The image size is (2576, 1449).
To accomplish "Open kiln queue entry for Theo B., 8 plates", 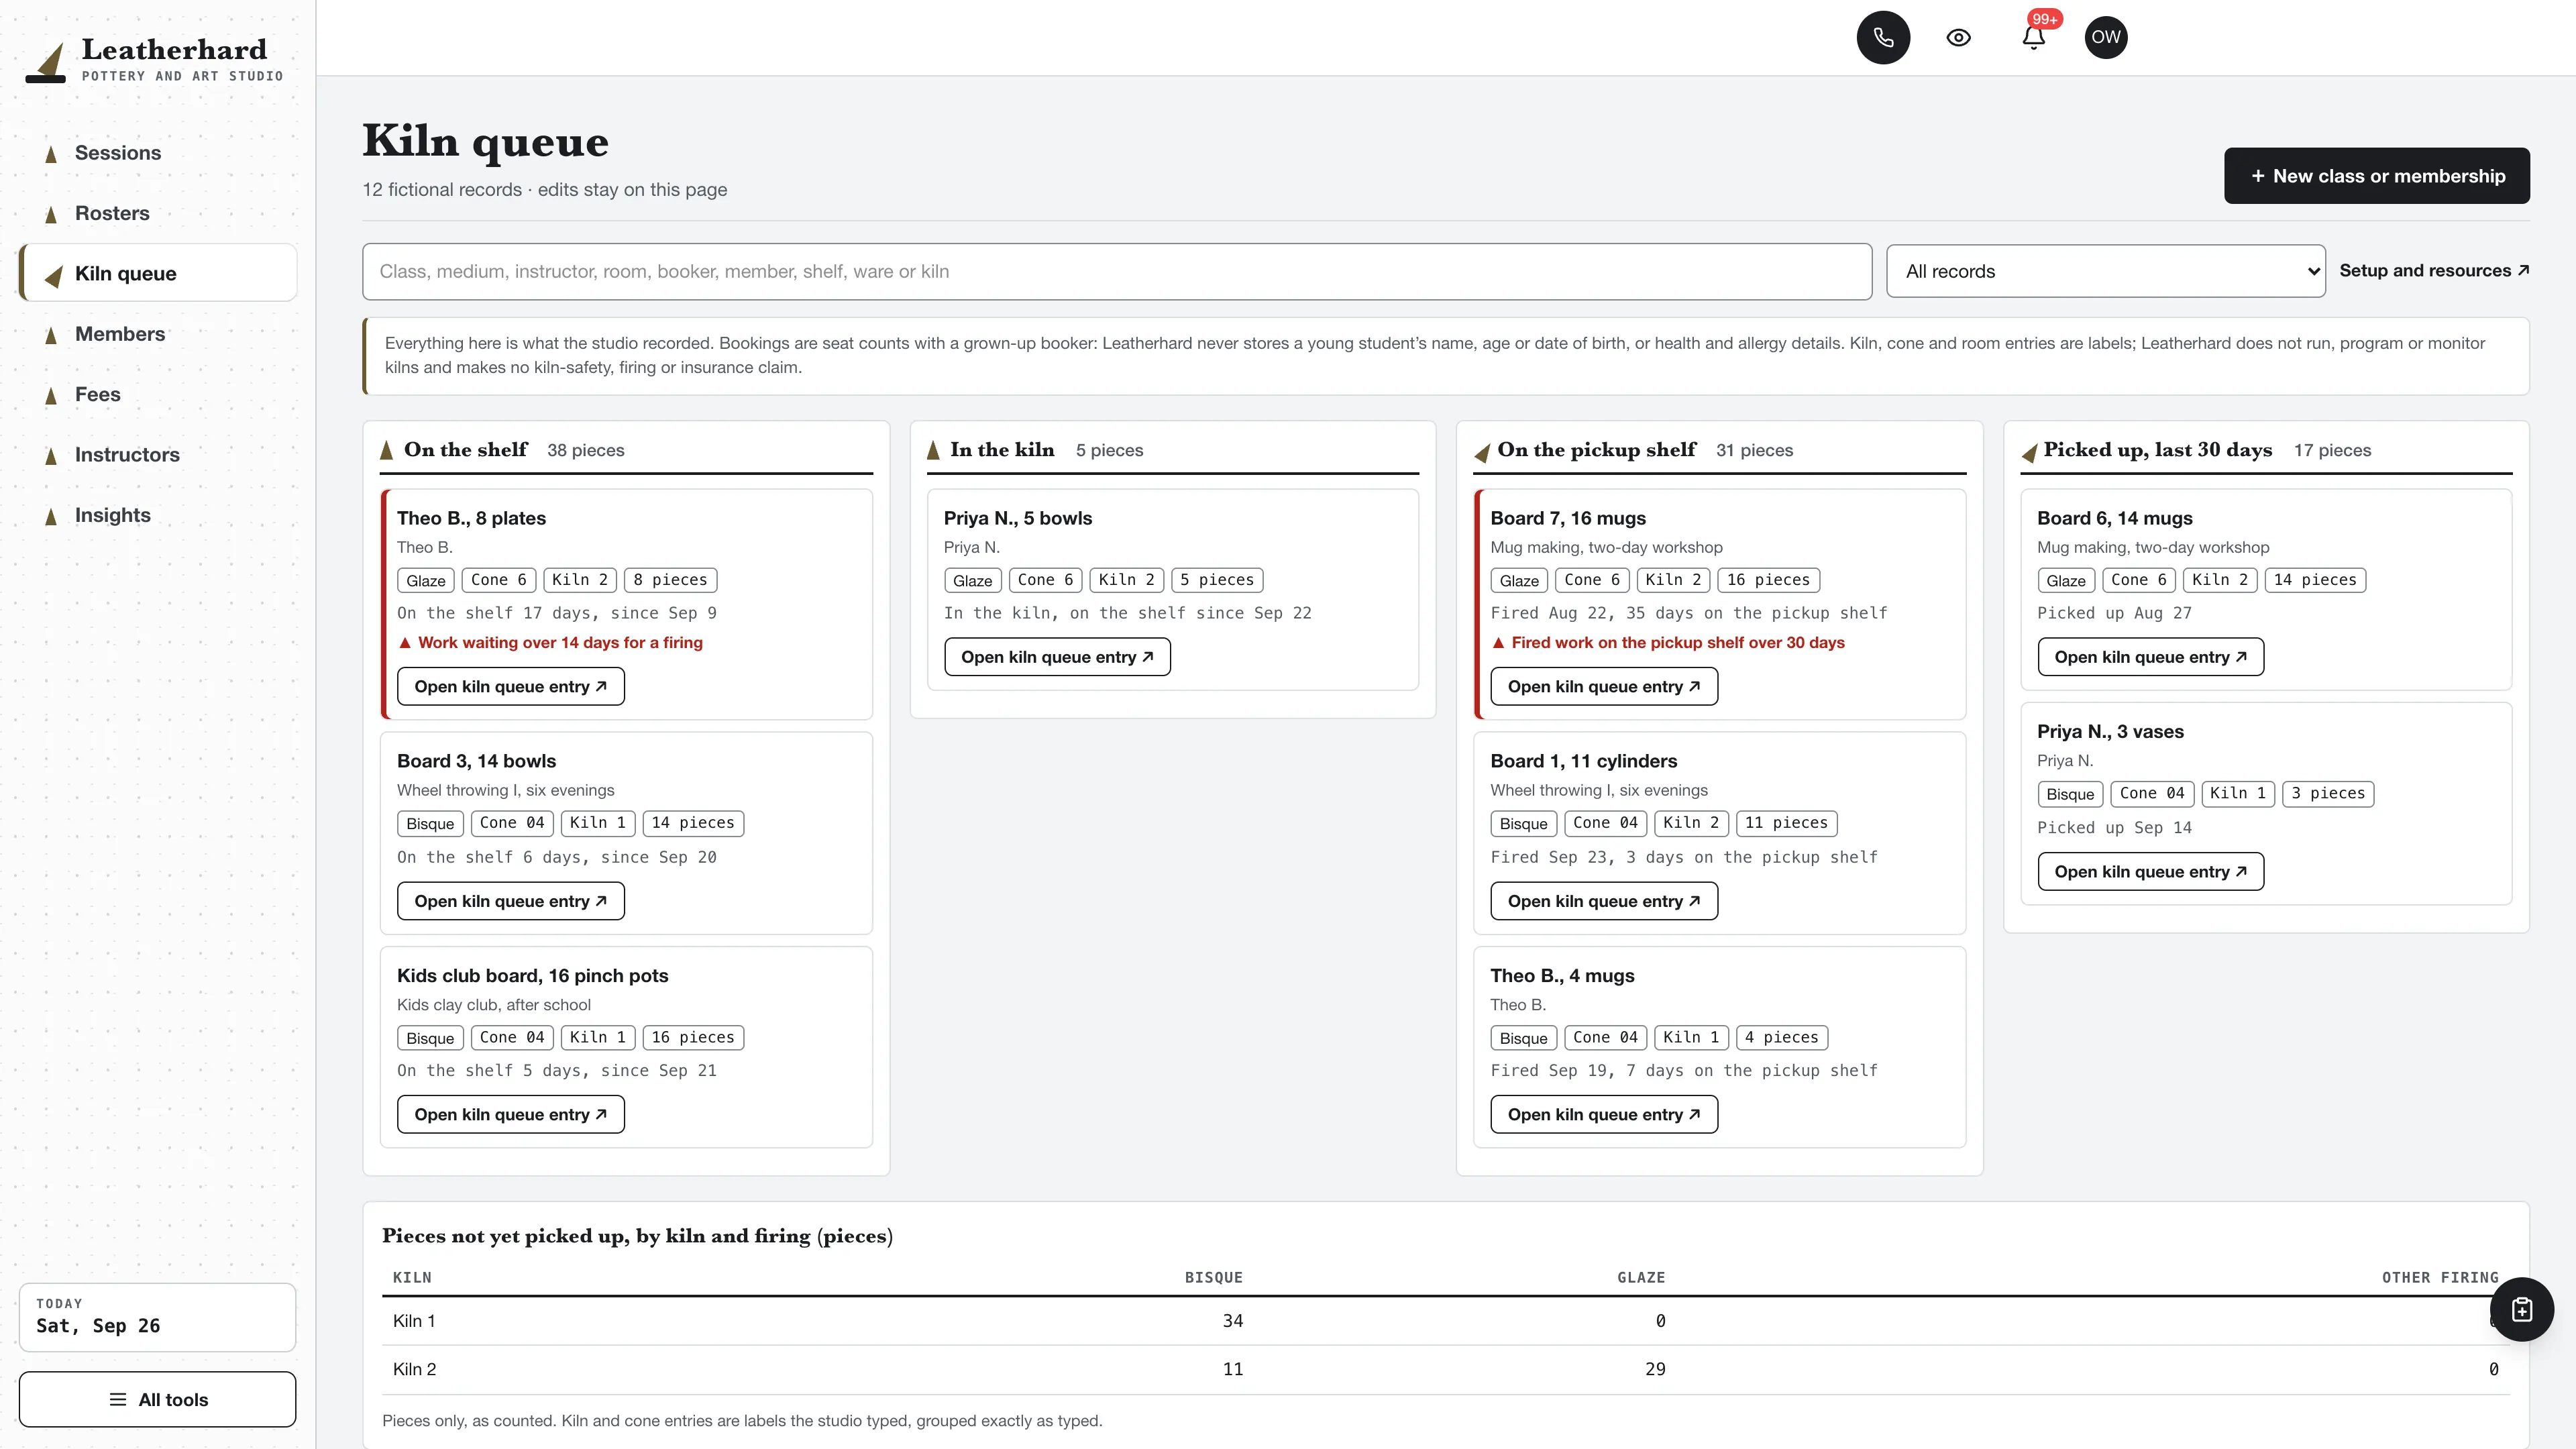I will click(x=511, y=686).
